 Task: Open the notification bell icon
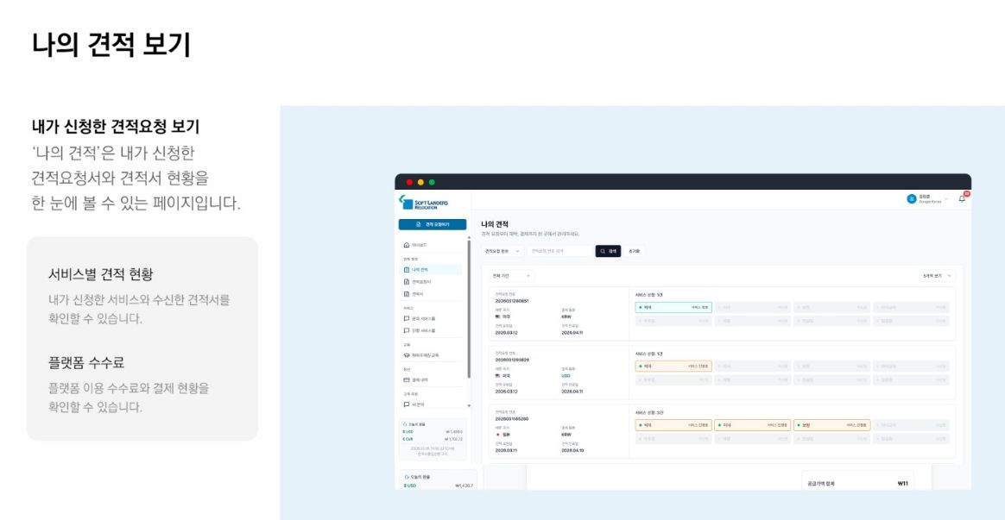[962, 198]
